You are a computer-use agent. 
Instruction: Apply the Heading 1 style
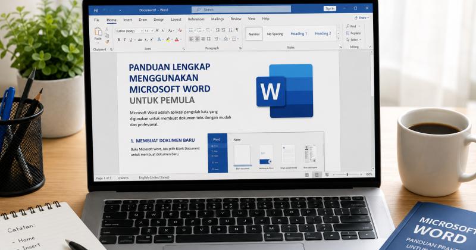299,34
